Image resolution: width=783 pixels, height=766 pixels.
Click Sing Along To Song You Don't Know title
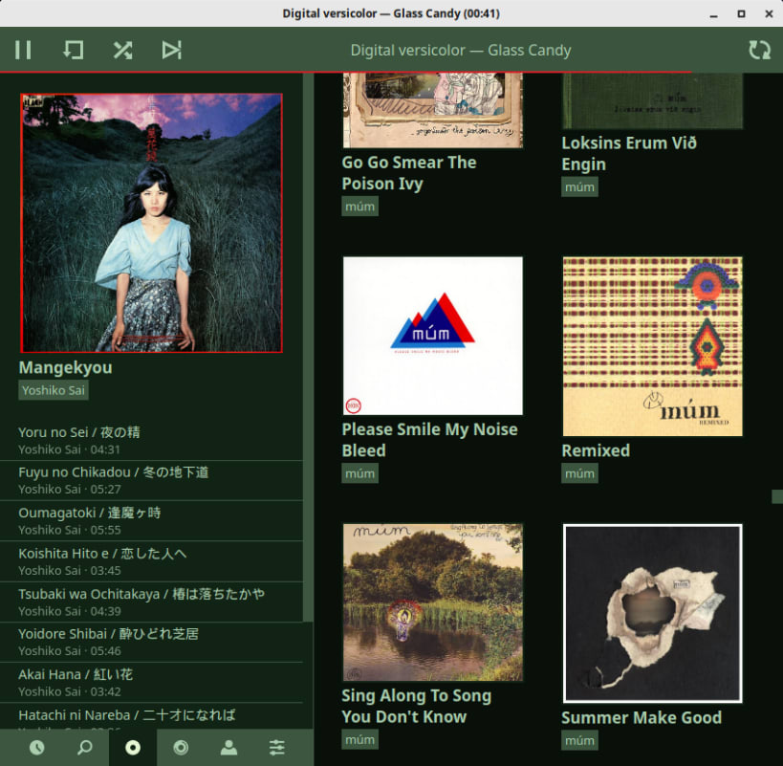coord(417,706)
